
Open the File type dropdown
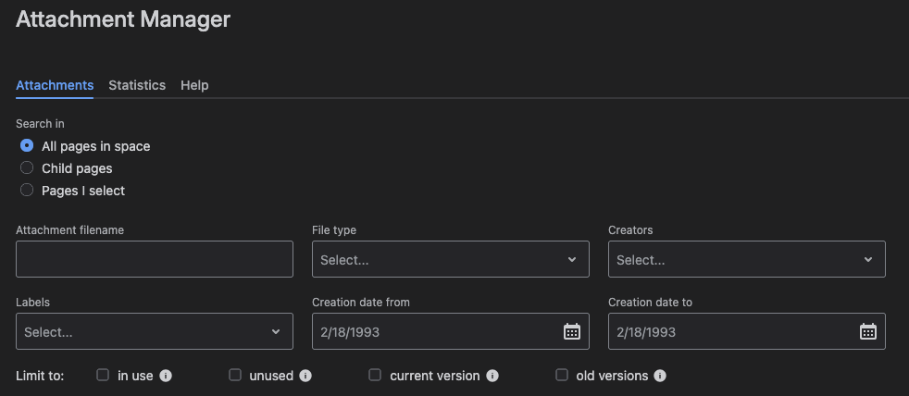click(451, 259)
